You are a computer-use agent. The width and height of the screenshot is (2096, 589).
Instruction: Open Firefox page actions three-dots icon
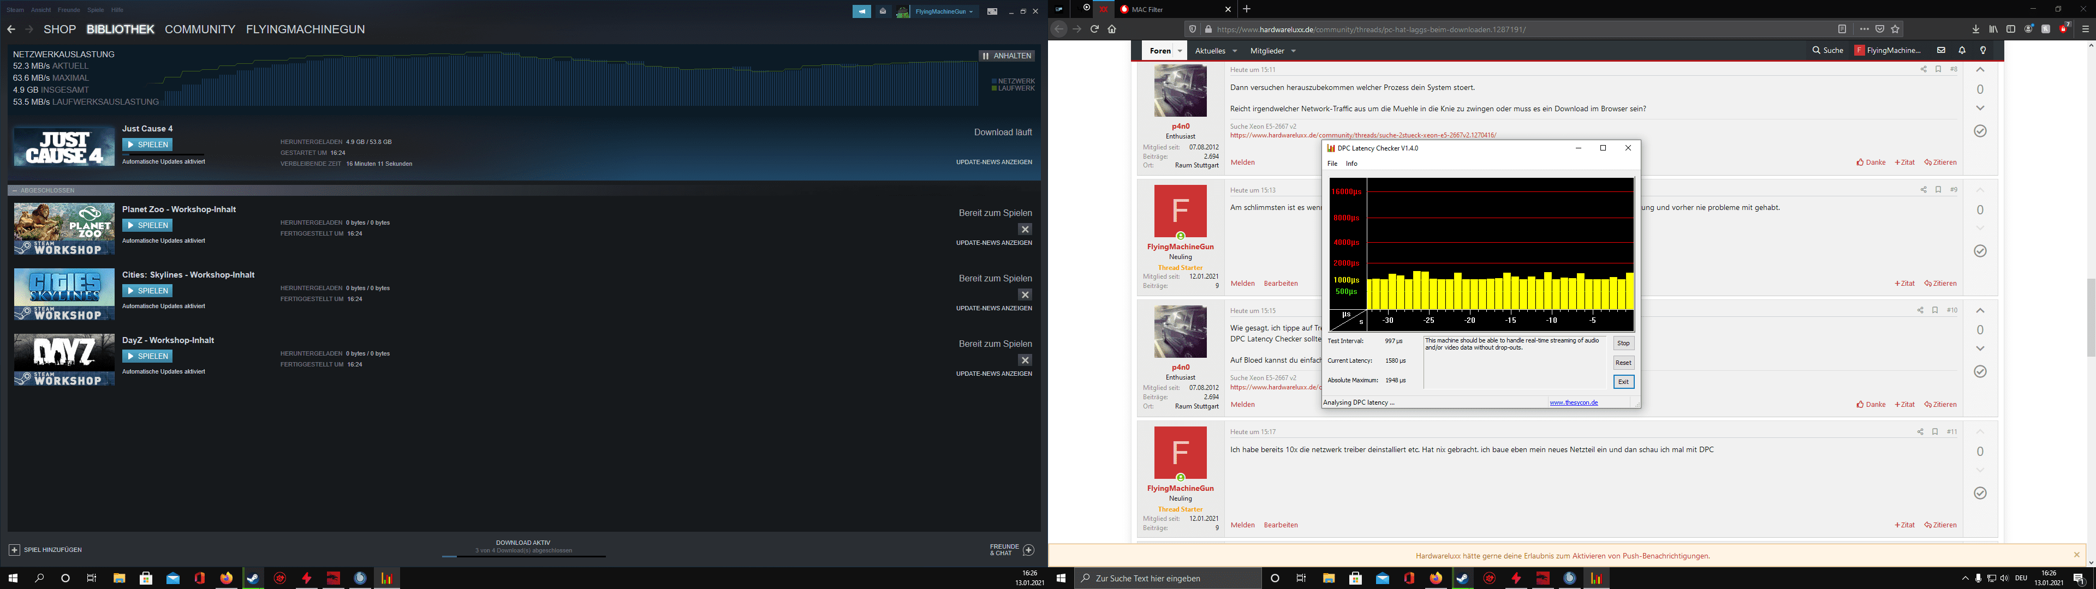point(1865,29)
